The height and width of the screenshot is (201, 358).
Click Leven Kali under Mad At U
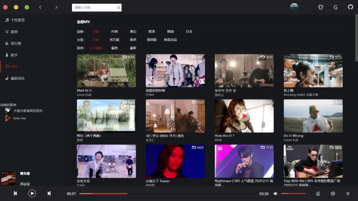84,95
